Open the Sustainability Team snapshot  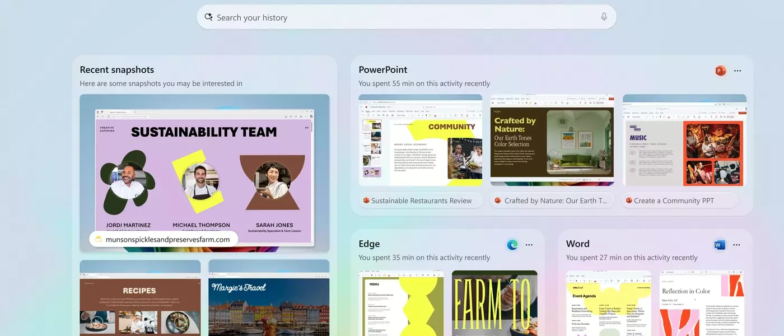click(x=204, y=173)
